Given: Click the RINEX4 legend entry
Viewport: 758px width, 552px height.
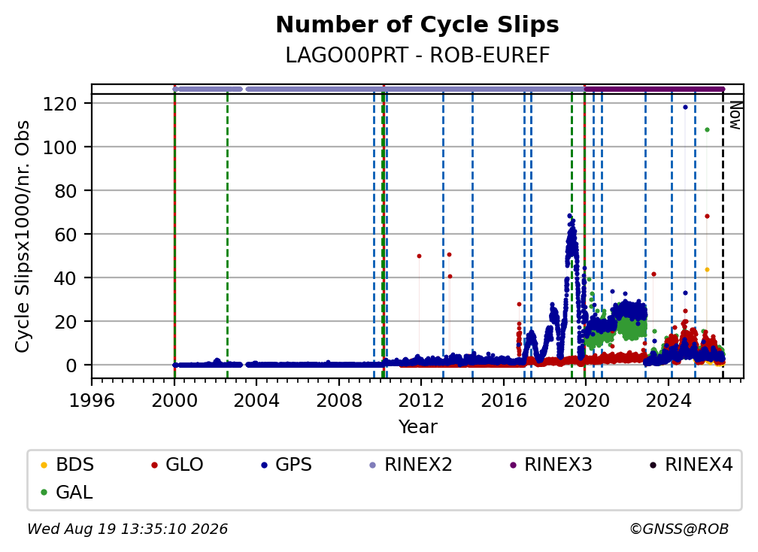Looking at the screenshot, I should point(691,465).
